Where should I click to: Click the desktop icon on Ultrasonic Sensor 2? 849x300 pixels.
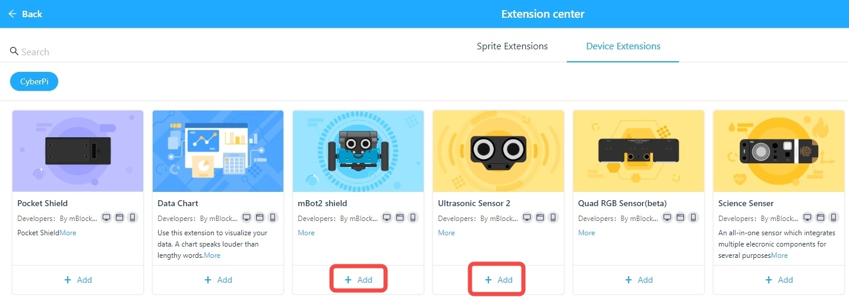pyautogui.click(x=527, y=218)
